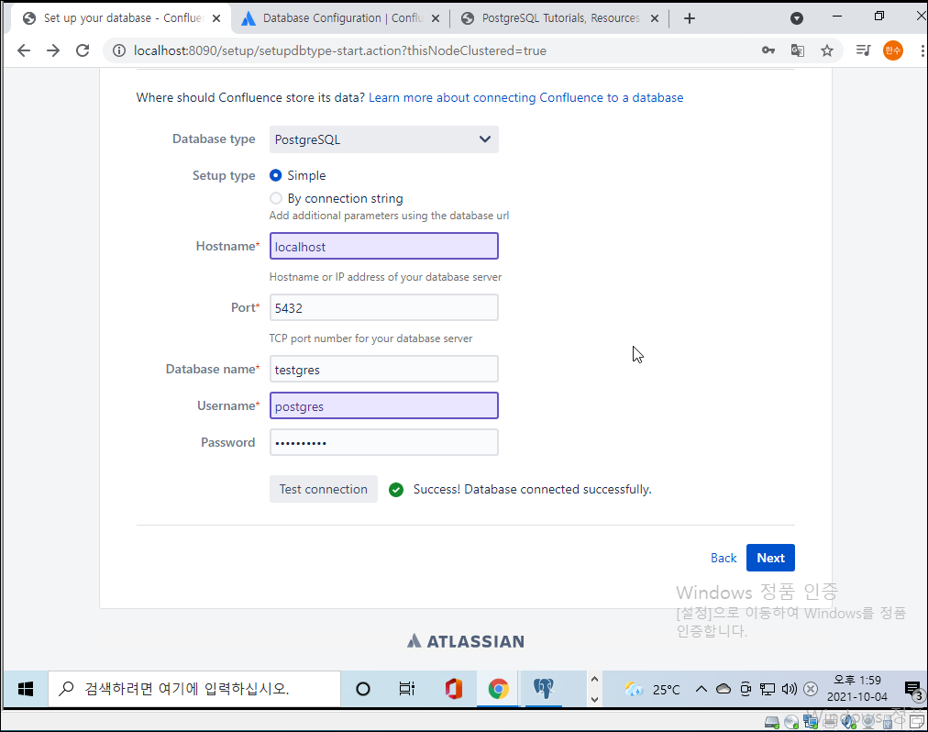Screen dimensions: 928x732
Task: Reload the Confluence setup page
Action: pos(83,51)
